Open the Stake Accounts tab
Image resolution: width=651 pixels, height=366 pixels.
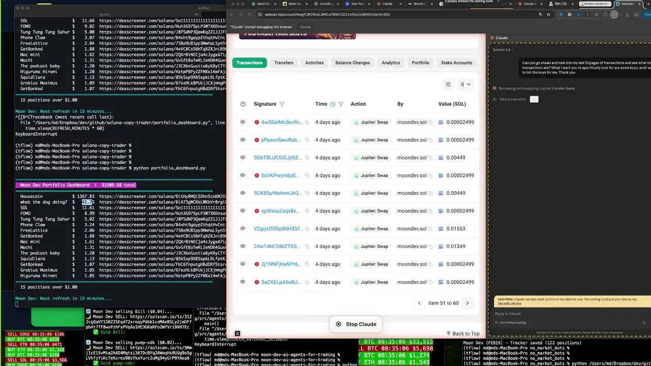pyautogui.click(x=456, y=63)
